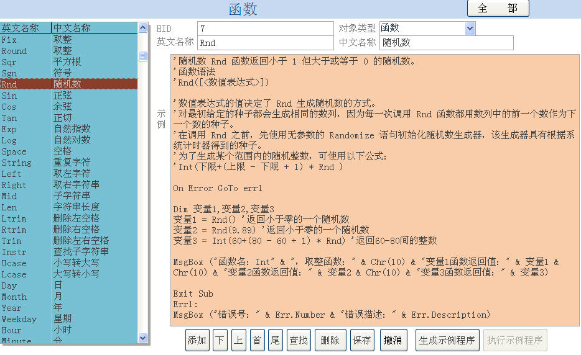Screen dimensions: 581x355
Task: Select the Ucase 小写转大写 row
Action: pyautogui.click(x=68, y=263)
